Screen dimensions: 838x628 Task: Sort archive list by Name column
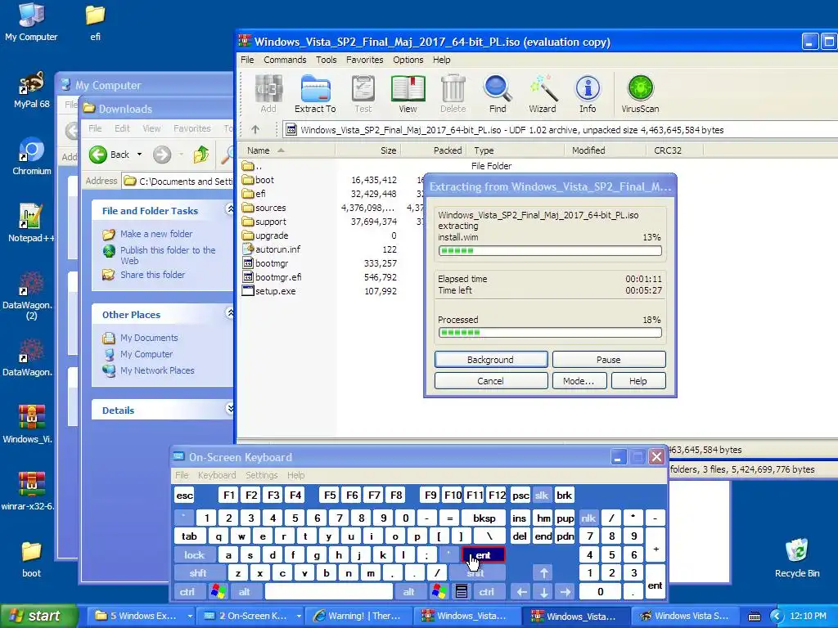[286, 150]
